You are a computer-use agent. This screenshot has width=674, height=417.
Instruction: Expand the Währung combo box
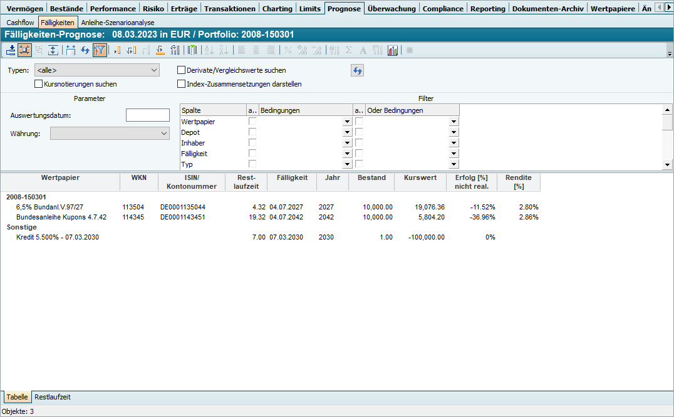[164, 133]
